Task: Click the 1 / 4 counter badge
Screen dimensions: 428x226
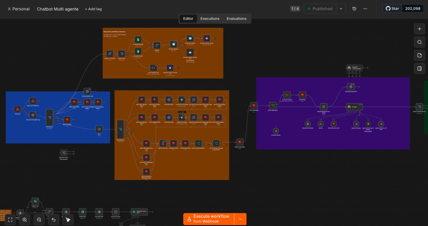Action: coord(295,9)
